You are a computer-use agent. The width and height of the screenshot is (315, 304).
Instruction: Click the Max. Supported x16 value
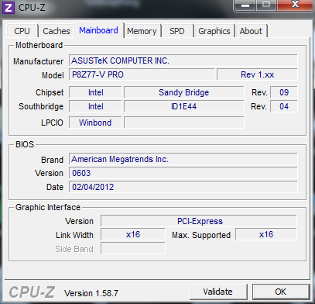266,234
